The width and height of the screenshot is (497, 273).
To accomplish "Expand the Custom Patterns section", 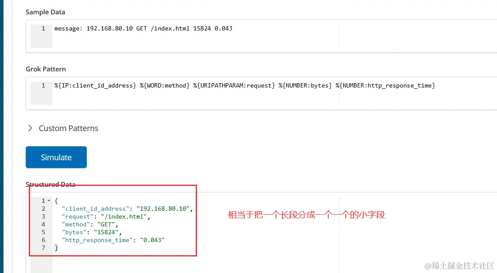I will click(x=30, y=128).
